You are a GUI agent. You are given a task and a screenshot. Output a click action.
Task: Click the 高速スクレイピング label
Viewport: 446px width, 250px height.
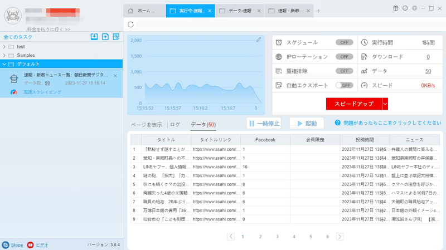pos(42,92)
